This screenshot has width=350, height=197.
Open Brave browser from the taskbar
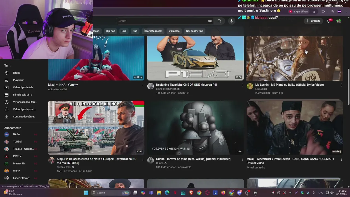(x=191, y=193)
